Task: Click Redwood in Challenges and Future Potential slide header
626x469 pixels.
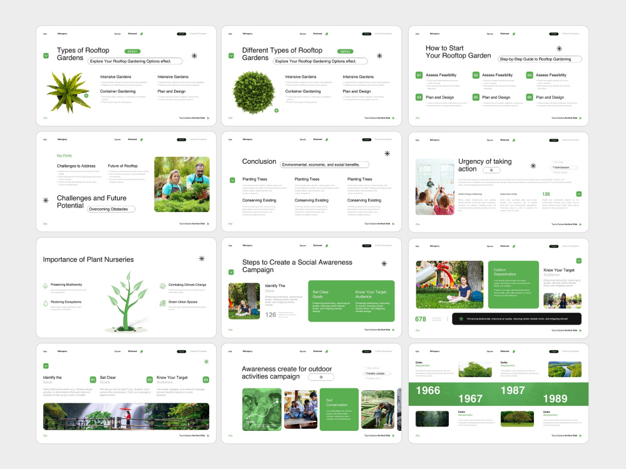Action: [133, 139]
